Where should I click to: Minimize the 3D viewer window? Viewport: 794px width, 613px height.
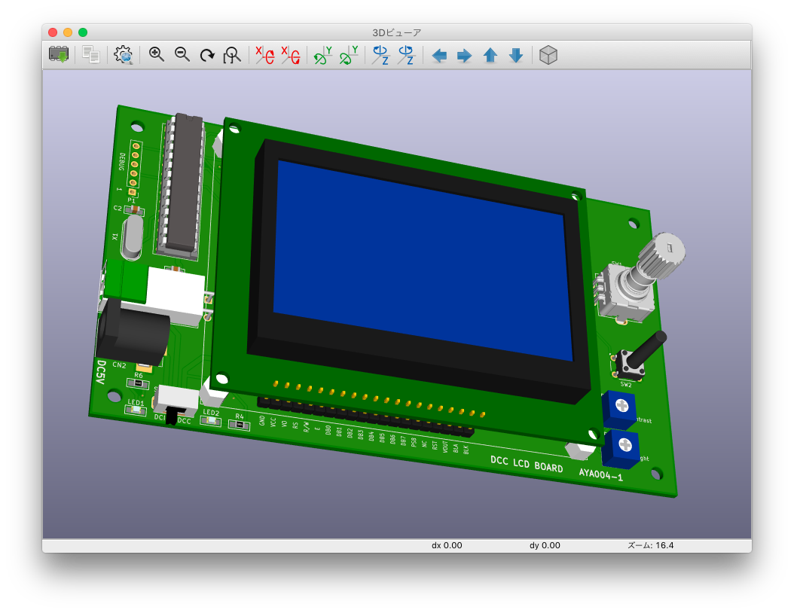68,32
